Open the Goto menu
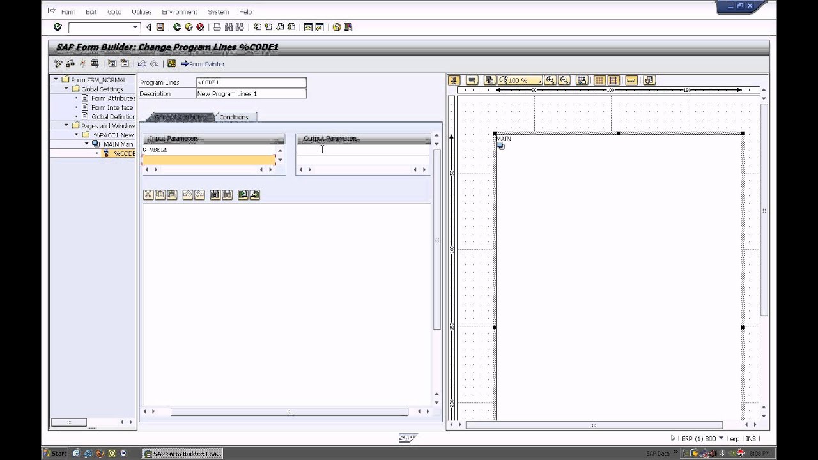The image size is (818, 460). 114,11
